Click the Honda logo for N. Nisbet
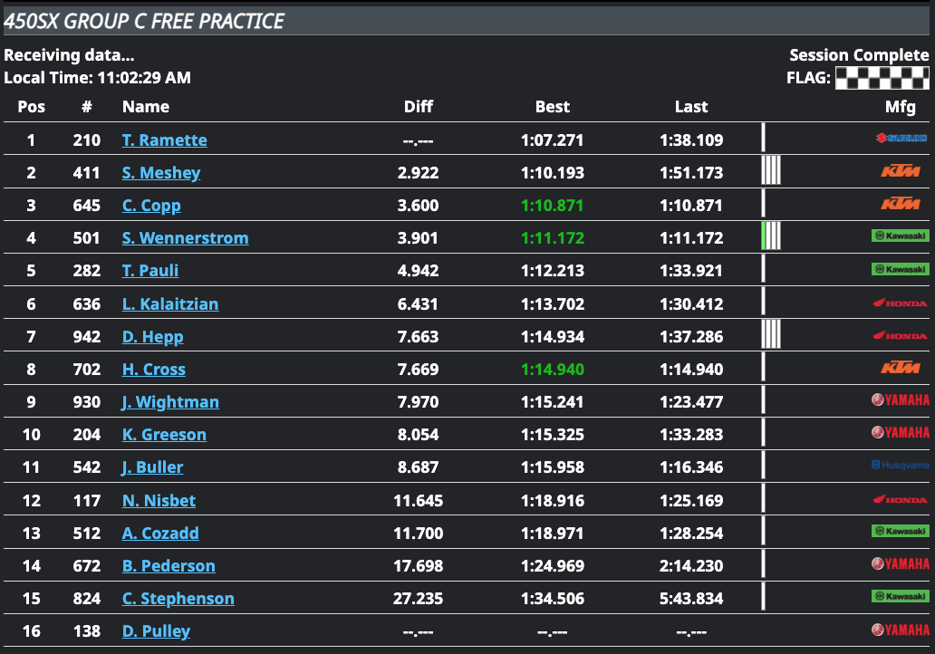This screenshot has width=935, height=654. pyautogui.click(x=900, y=499)
